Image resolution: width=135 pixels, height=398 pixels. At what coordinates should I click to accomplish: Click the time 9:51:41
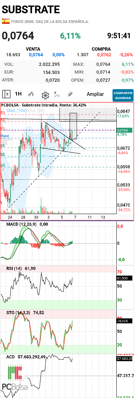tap(119, 36)
